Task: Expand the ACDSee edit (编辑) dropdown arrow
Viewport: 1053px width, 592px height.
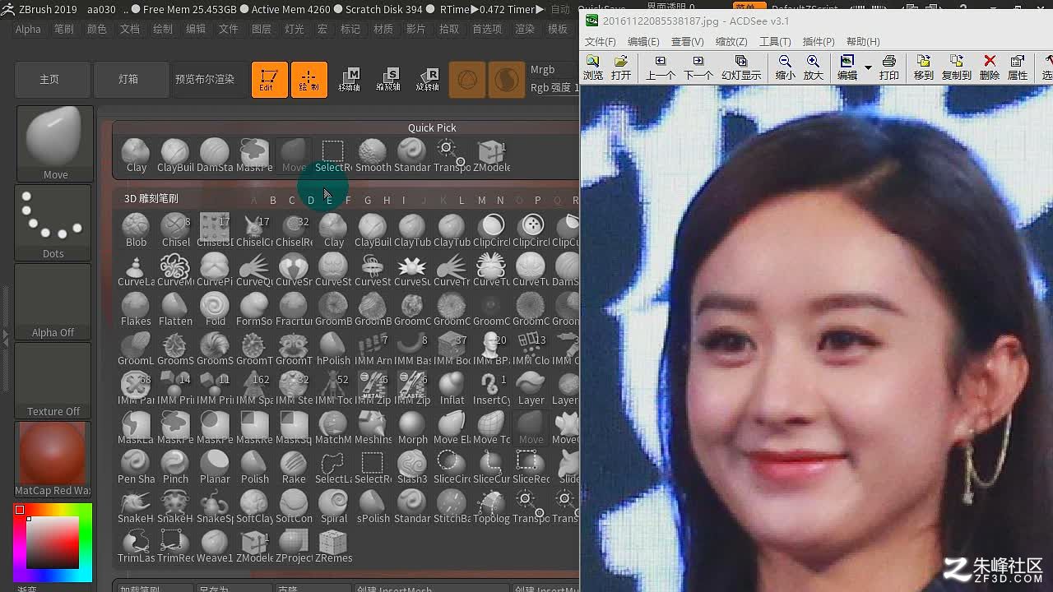Action: tap(868, 67)
